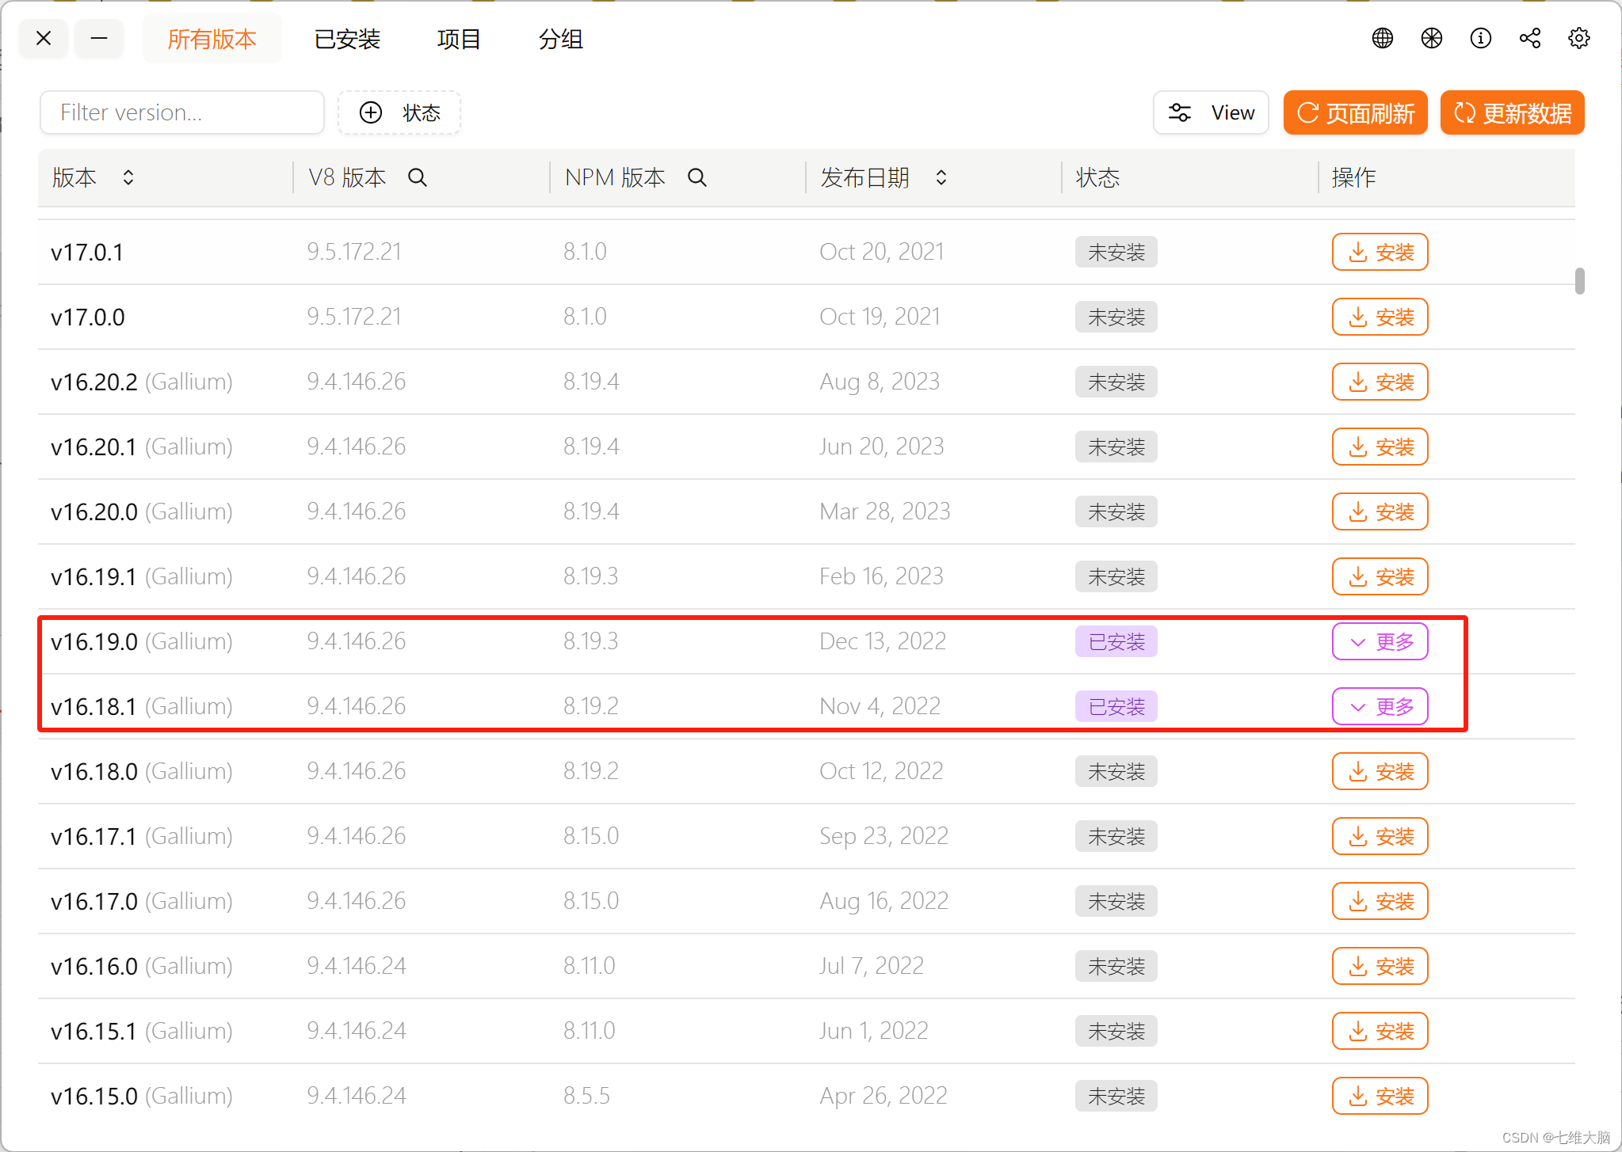This screenshot has height=1152, width=1622.
Task: Install version v16.17.1
Action: [1380, 836]
